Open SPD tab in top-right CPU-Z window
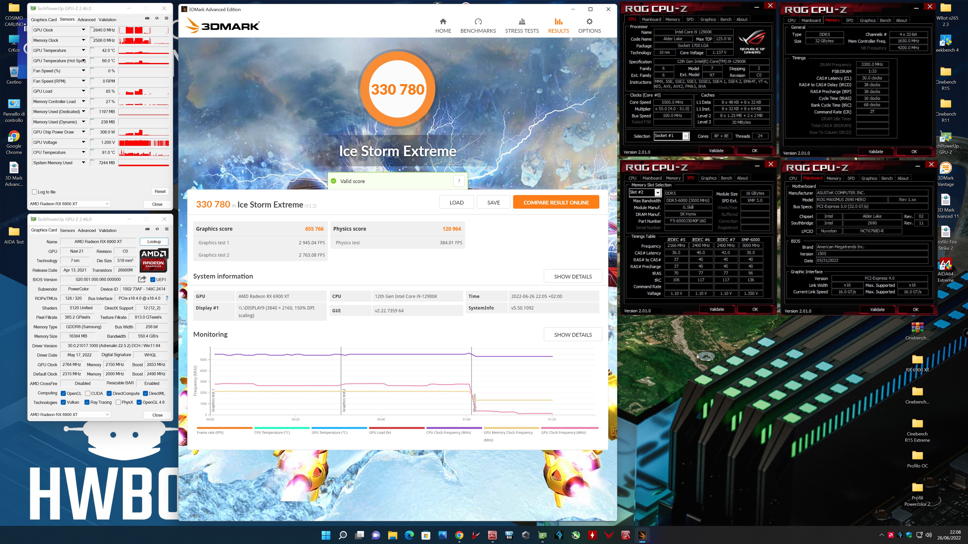 click(849, 20)
